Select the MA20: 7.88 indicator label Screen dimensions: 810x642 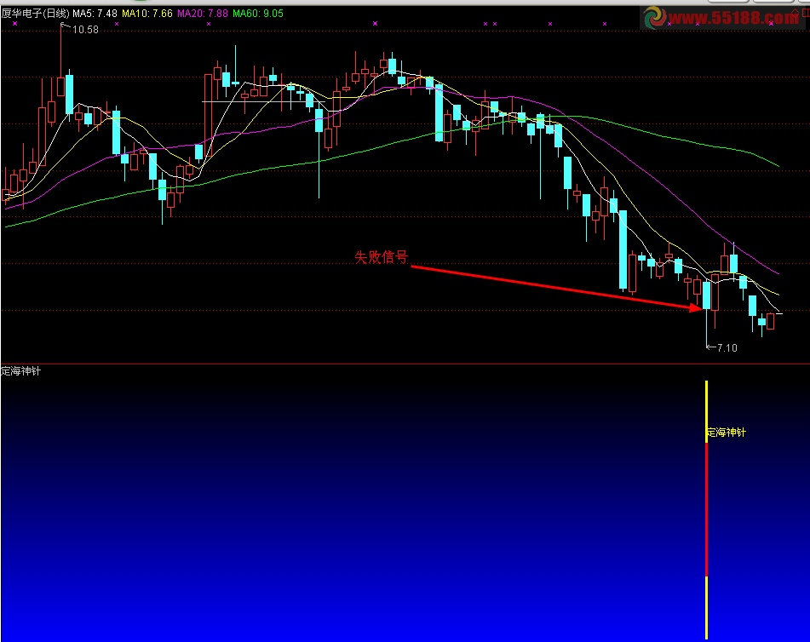tap(203, 14)
